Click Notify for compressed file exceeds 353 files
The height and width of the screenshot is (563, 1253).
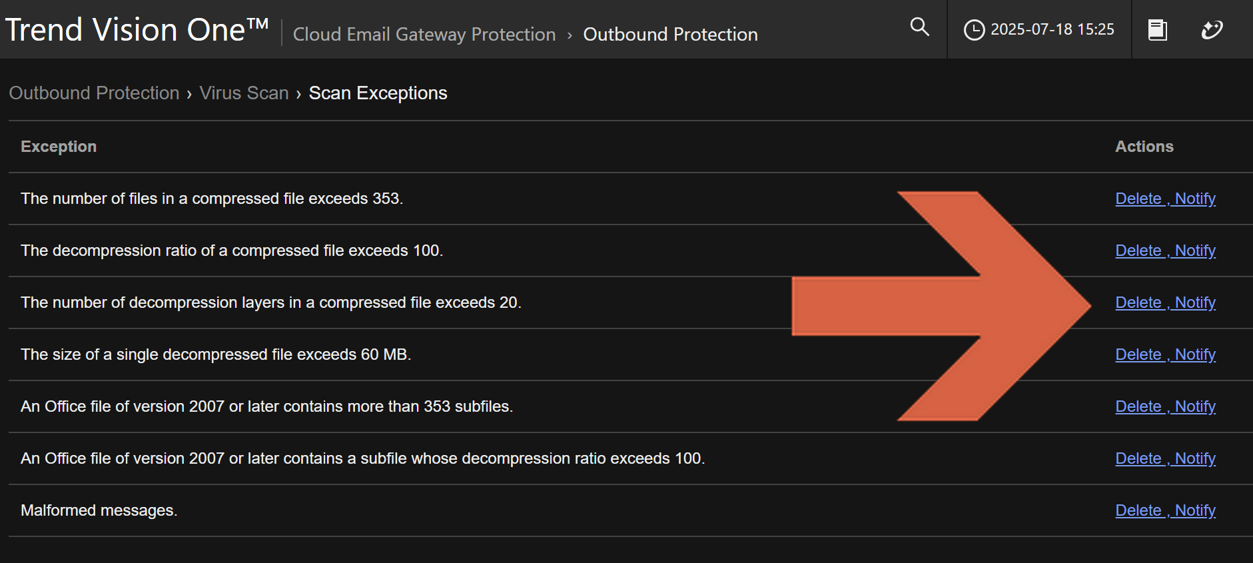[x=1195, y=199]
